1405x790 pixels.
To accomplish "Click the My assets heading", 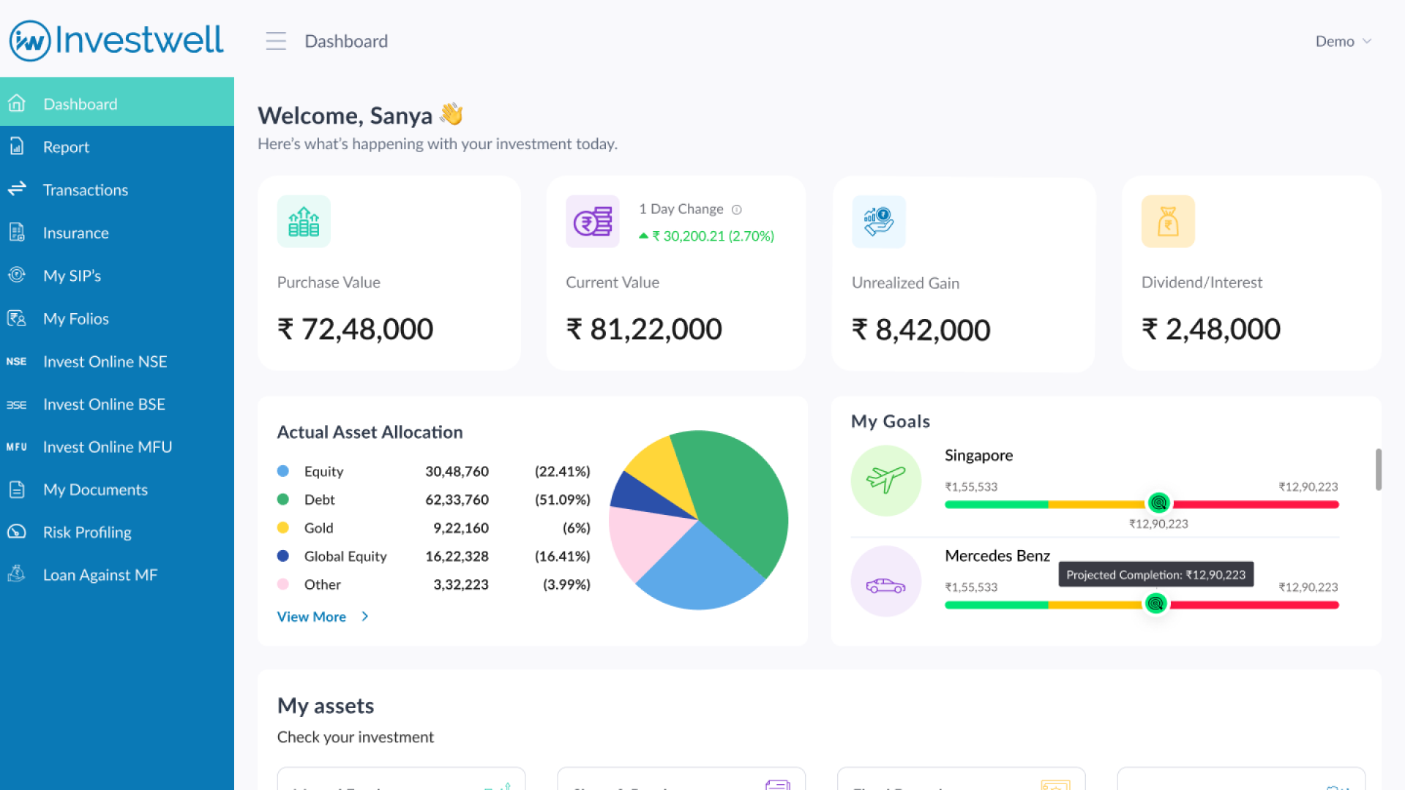I will point(326,706).
